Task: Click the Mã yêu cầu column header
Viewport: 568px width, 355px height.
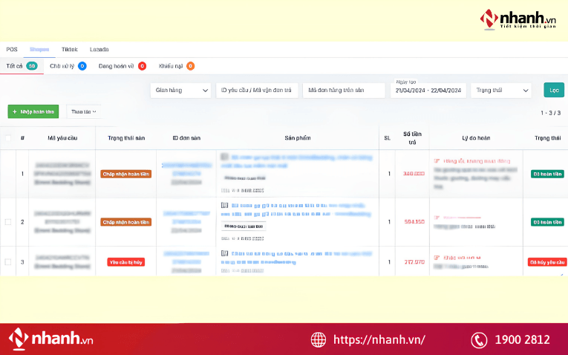Action: 62,138
